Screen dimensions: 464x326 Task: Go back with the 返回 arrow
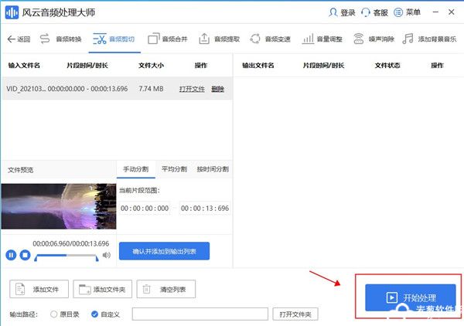[19, 39]
